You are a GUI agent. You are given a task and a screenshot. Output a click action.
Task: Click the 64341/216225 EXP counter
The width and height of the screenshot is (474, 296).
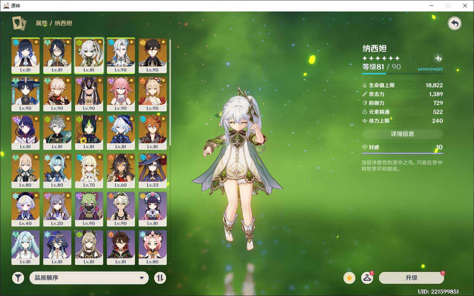[430, 69]
